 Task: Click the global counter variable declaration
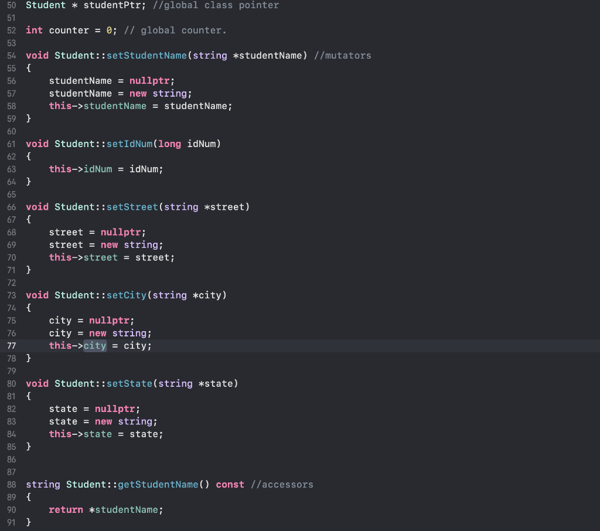tap(69, 30)
